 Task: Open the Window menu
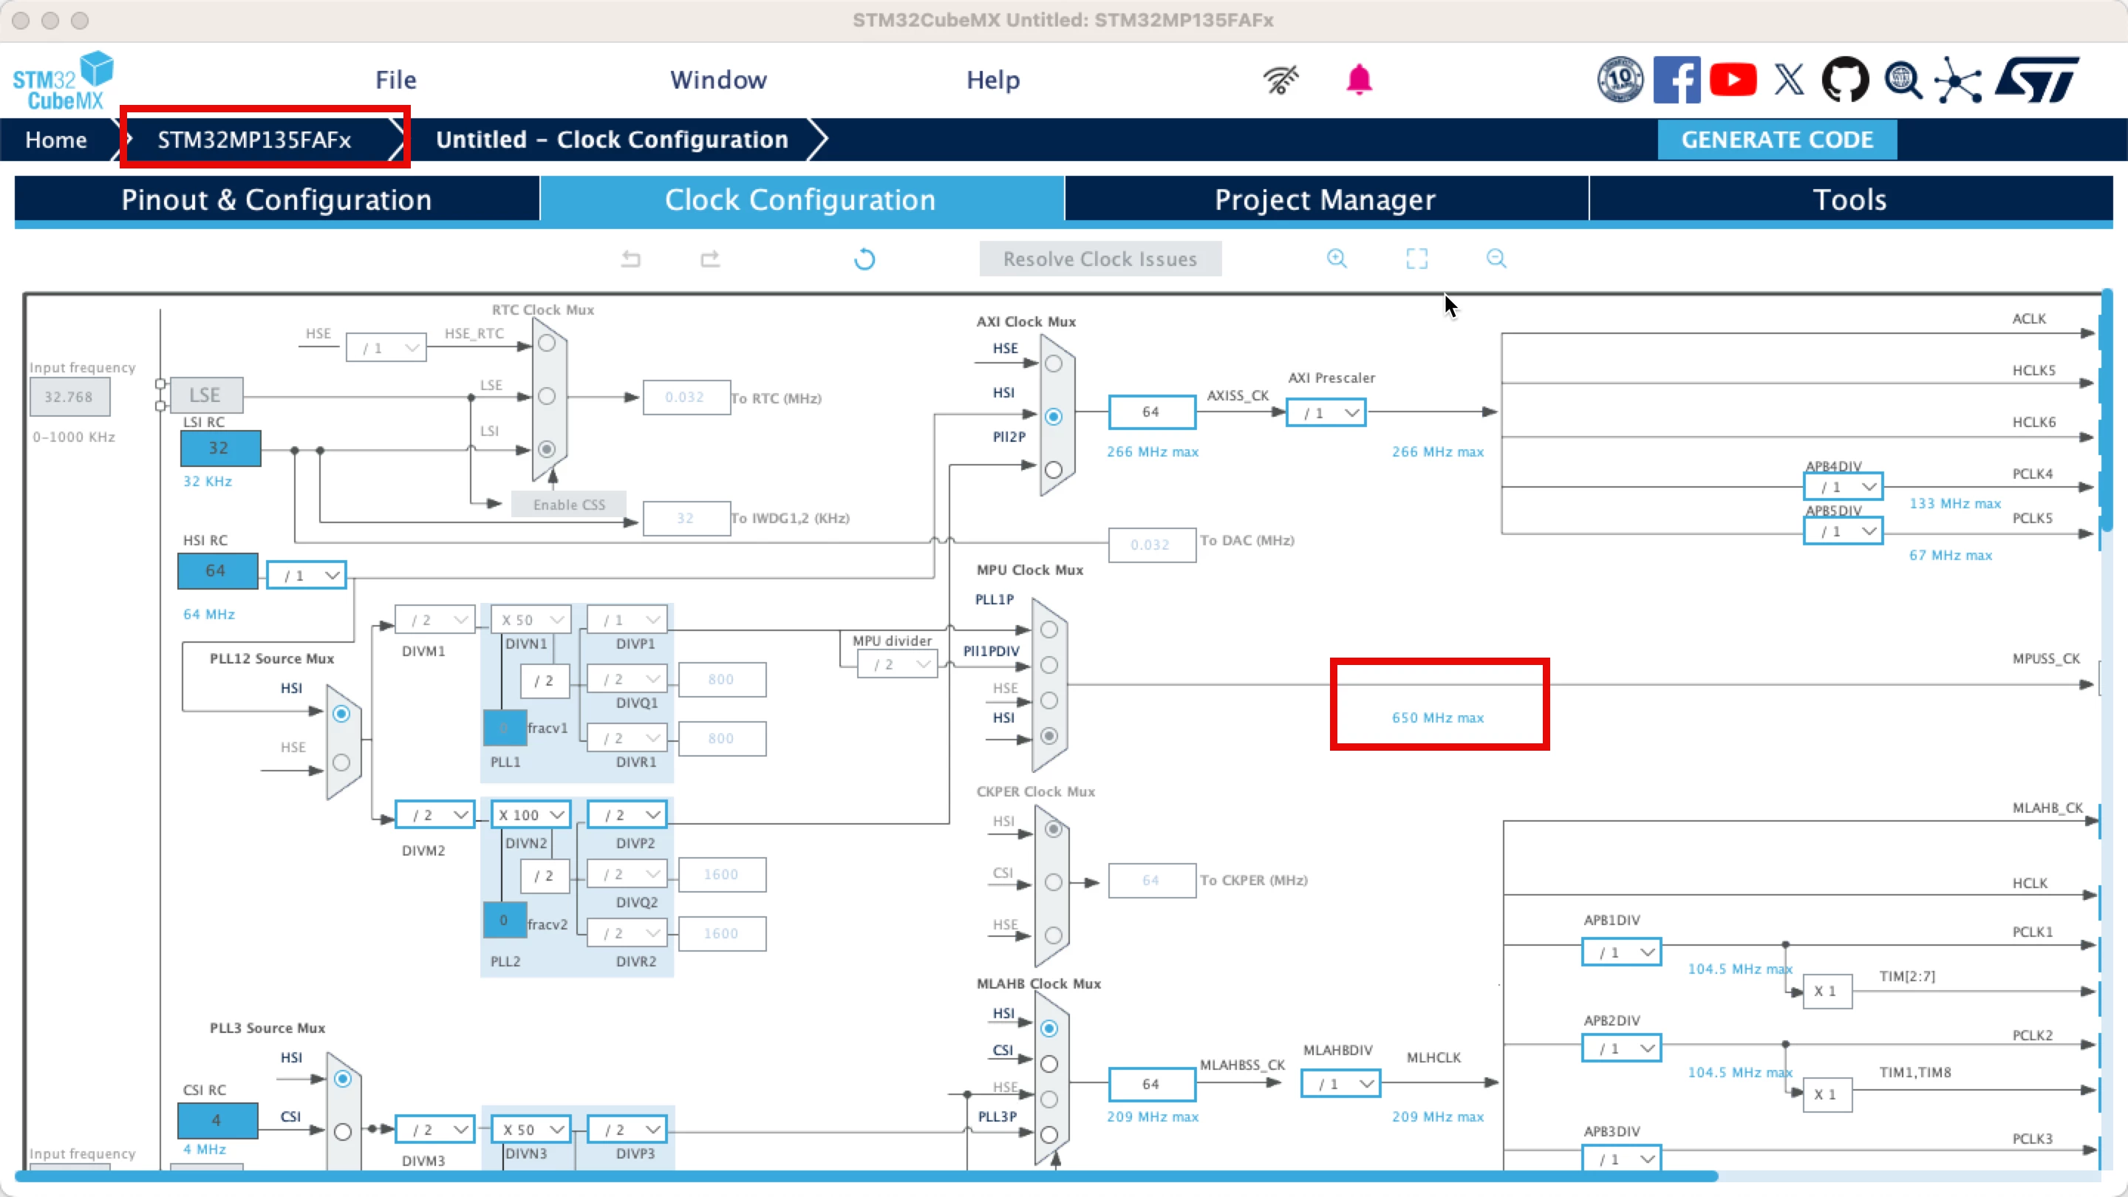pyautogui.click(x=719, y=80)
